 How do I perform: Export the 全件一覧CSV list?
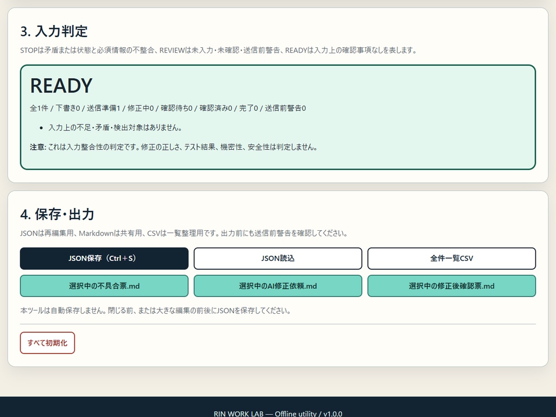(451, 258)
